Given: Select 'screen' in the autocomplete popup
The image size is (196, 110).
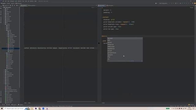Looking at the screenshot, I should pyautogui.click(x=125, y=38).
